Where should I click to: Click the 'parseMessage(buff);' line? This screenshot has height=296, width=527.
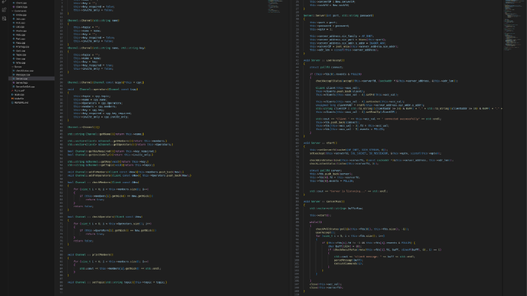348,260
